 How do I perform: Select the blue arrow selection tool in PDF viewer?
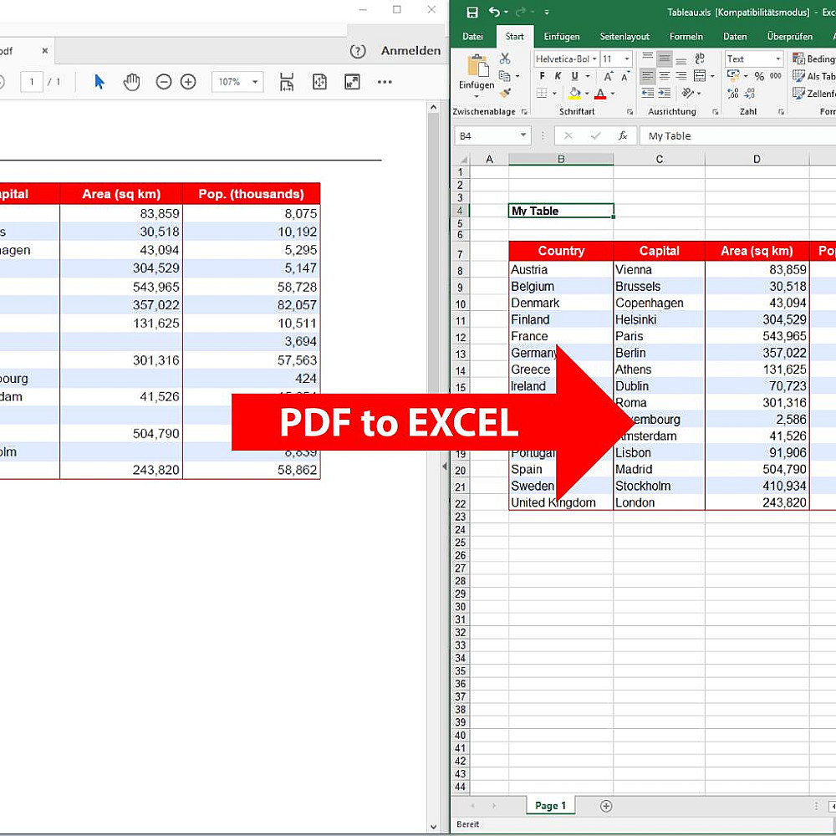[99, 82]
